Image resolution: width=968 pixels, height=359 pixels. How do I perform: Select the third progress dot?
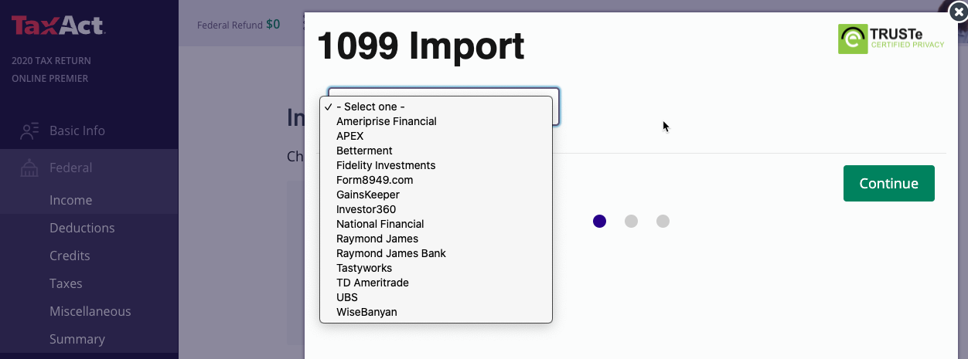[x=663, y=222]
